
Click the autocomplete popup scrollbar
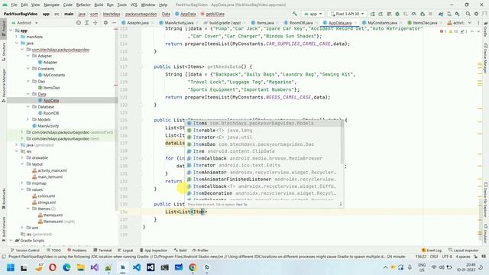(x=342, y=142)
